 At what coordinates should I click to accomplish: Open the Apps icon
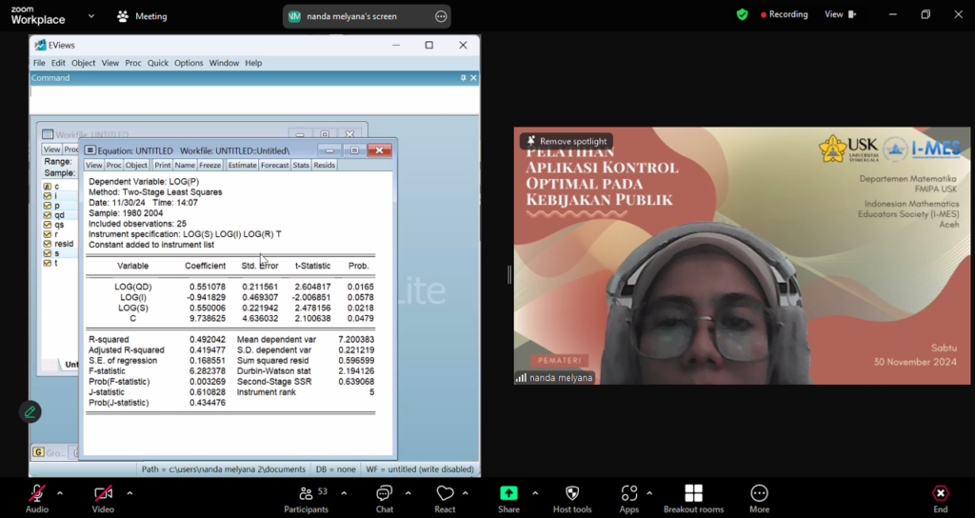629,493
